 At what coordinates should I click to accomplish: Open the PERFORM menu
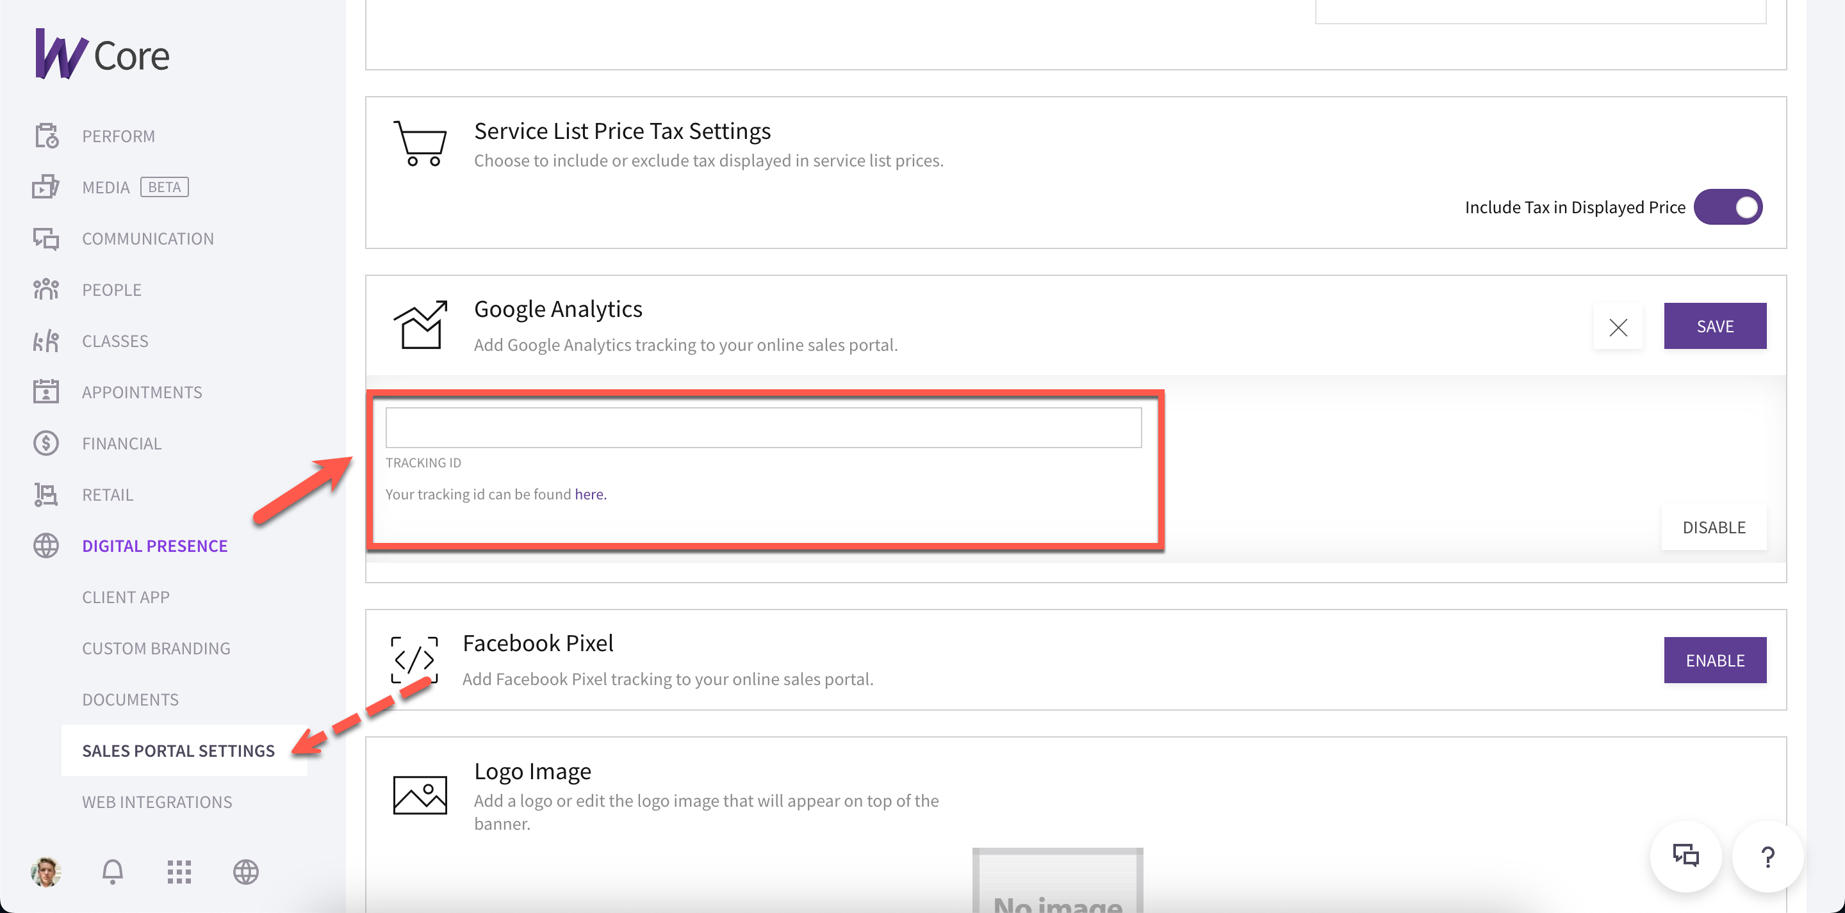118,136
